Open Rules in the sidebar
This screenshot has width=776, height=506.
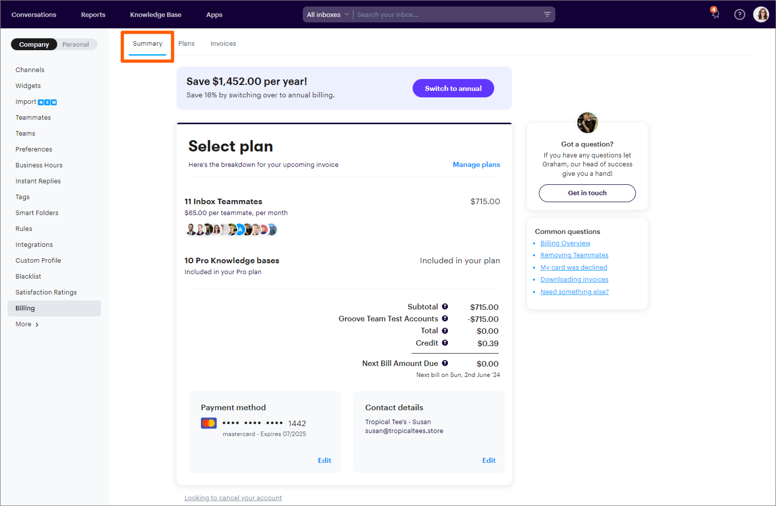(24, 228)
